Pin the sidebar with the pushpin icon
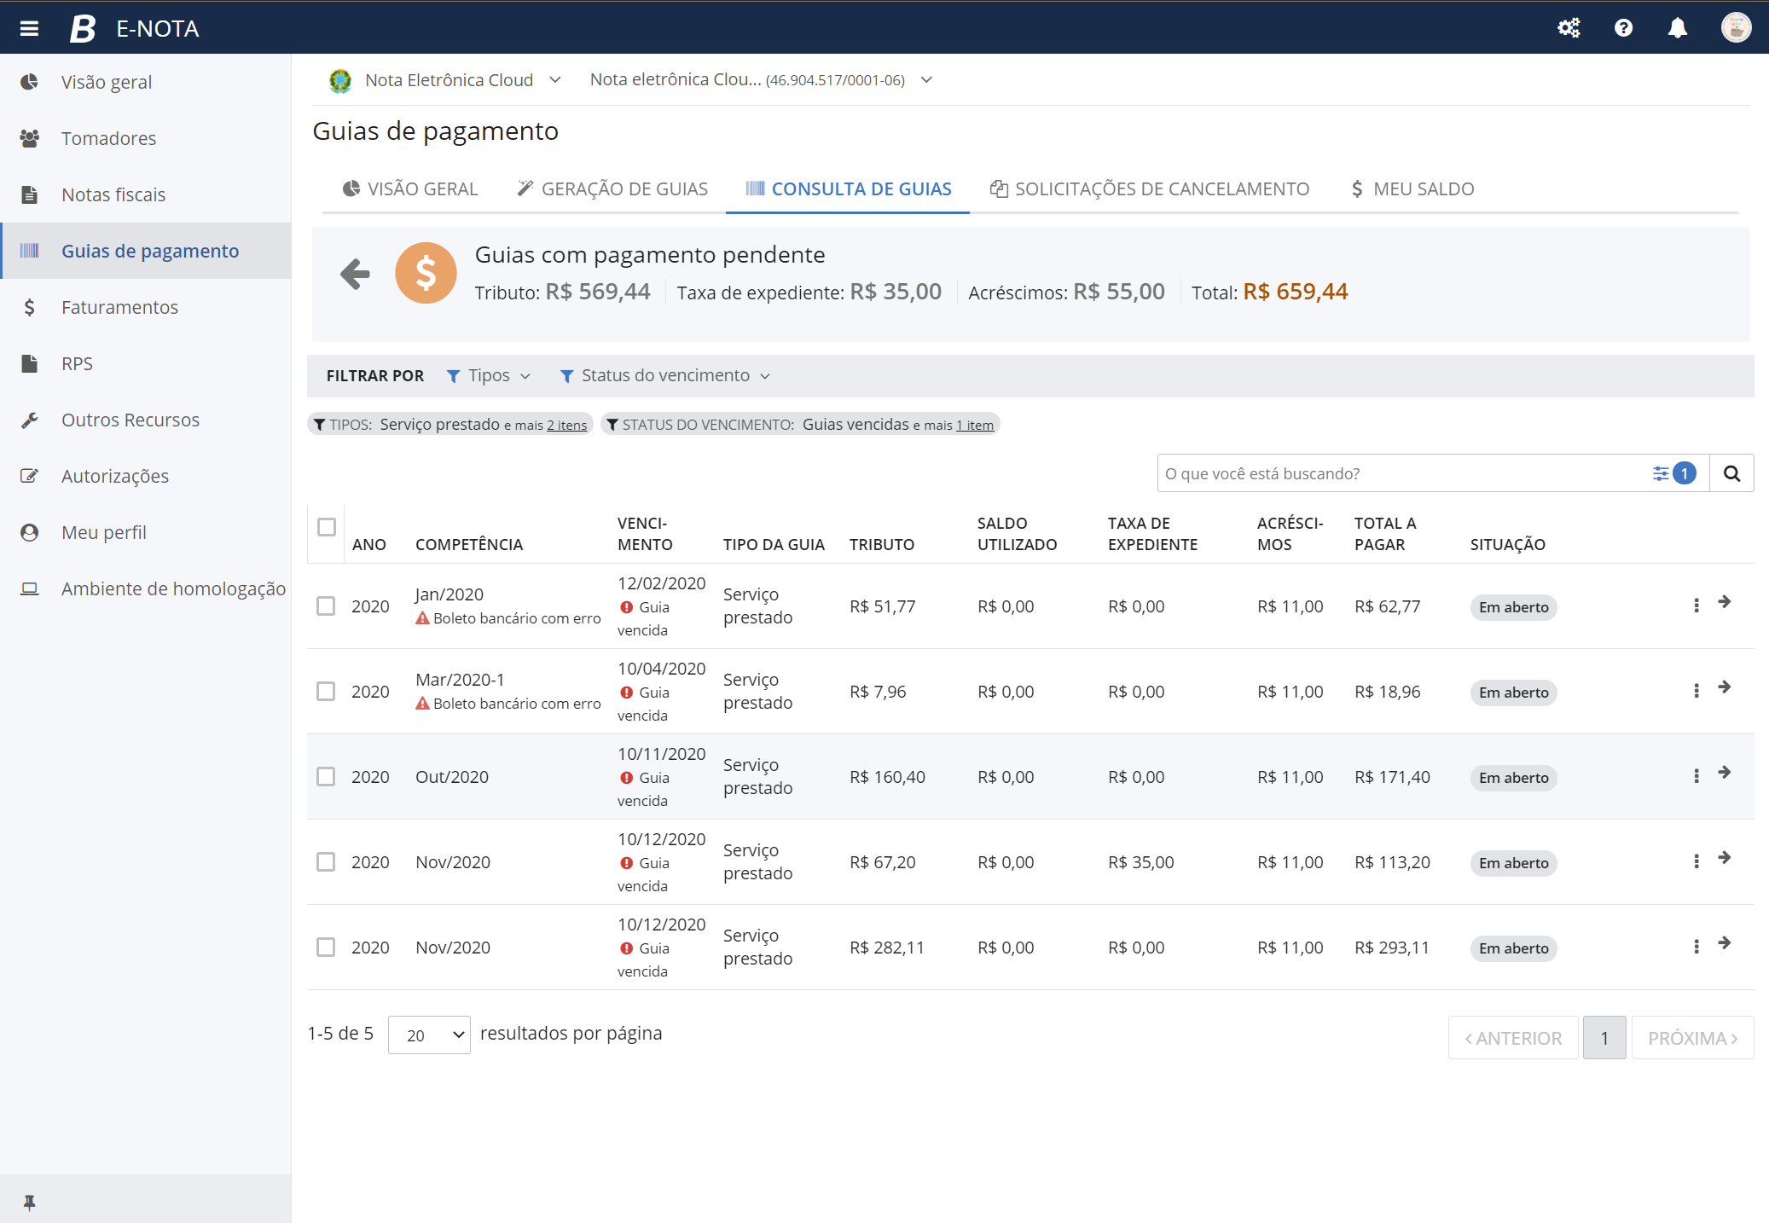 (29, 1203)
